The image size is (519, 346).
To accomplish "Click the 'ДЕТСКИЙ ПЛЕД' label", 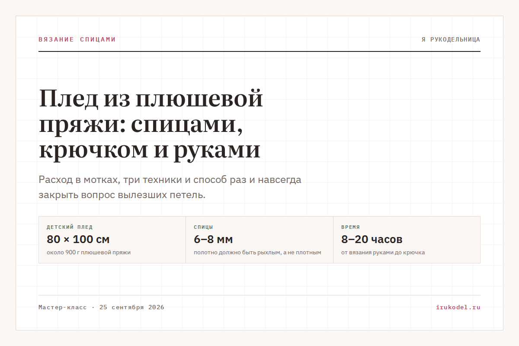I will coord(70,227).
